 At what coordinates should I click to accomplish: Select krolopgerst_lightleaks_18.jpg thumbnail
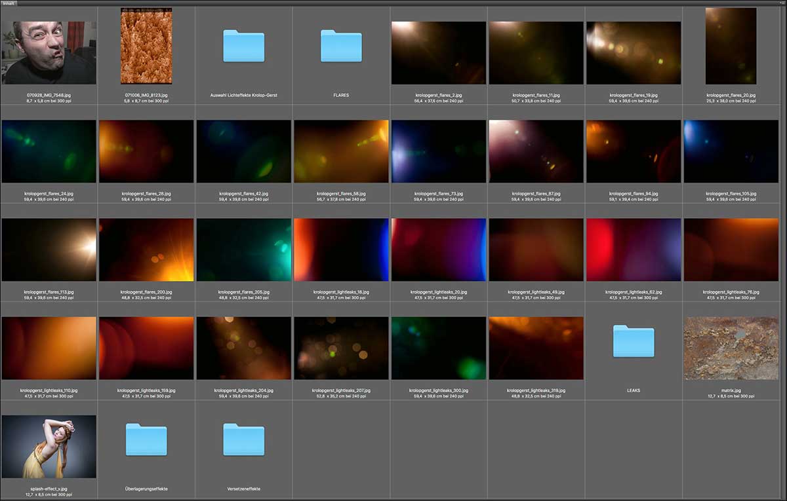(341, 250)
